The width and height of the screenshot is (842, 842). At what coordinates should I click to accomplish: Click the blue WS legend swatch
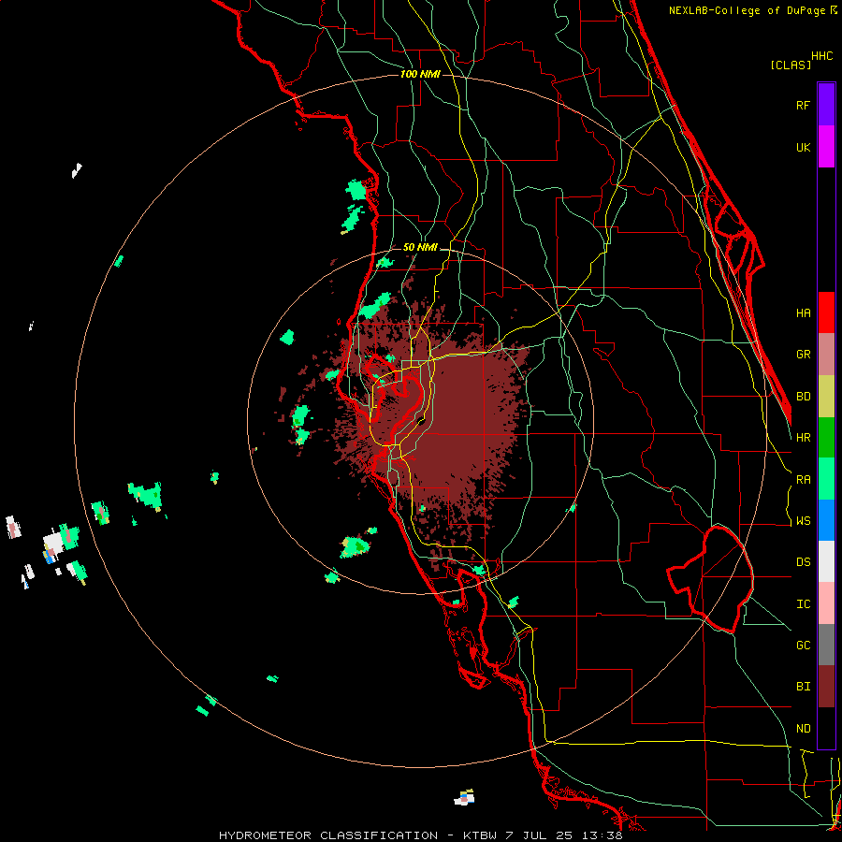point(826,520)
